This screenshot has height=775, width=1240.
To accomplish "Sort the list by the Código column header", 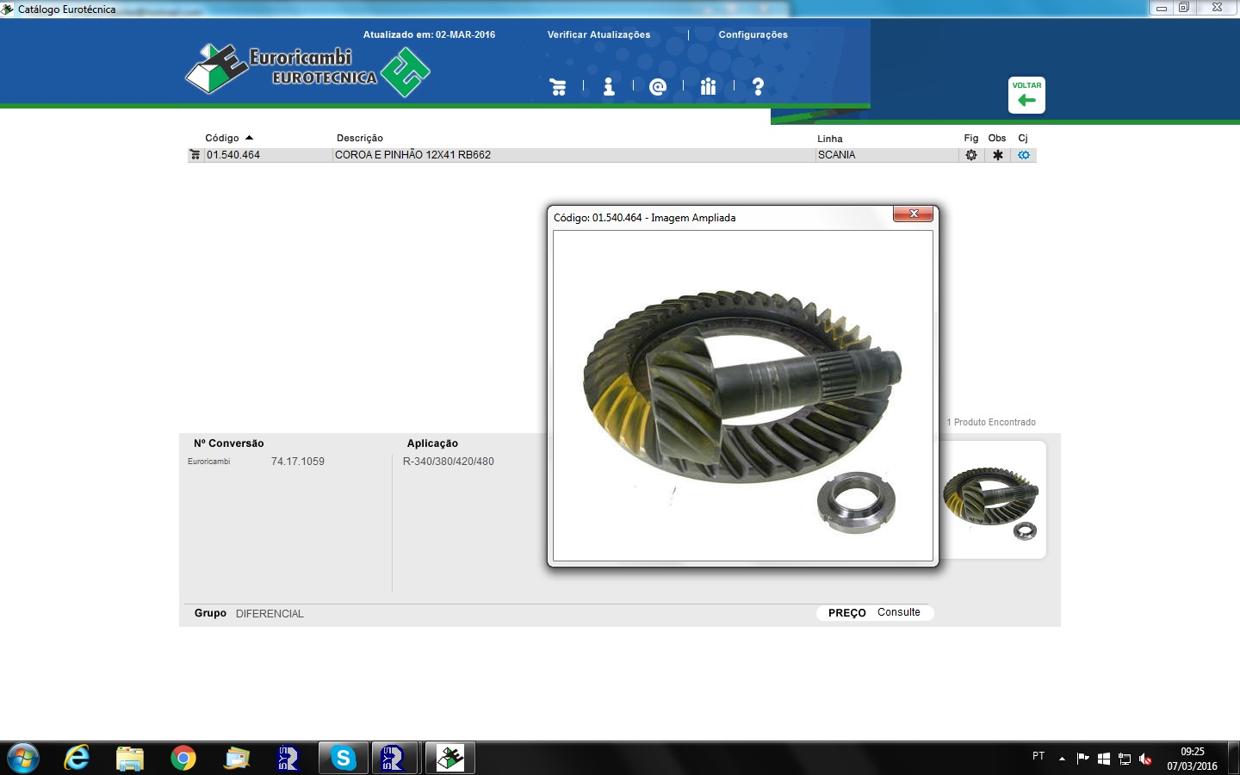I will point(222,138).
